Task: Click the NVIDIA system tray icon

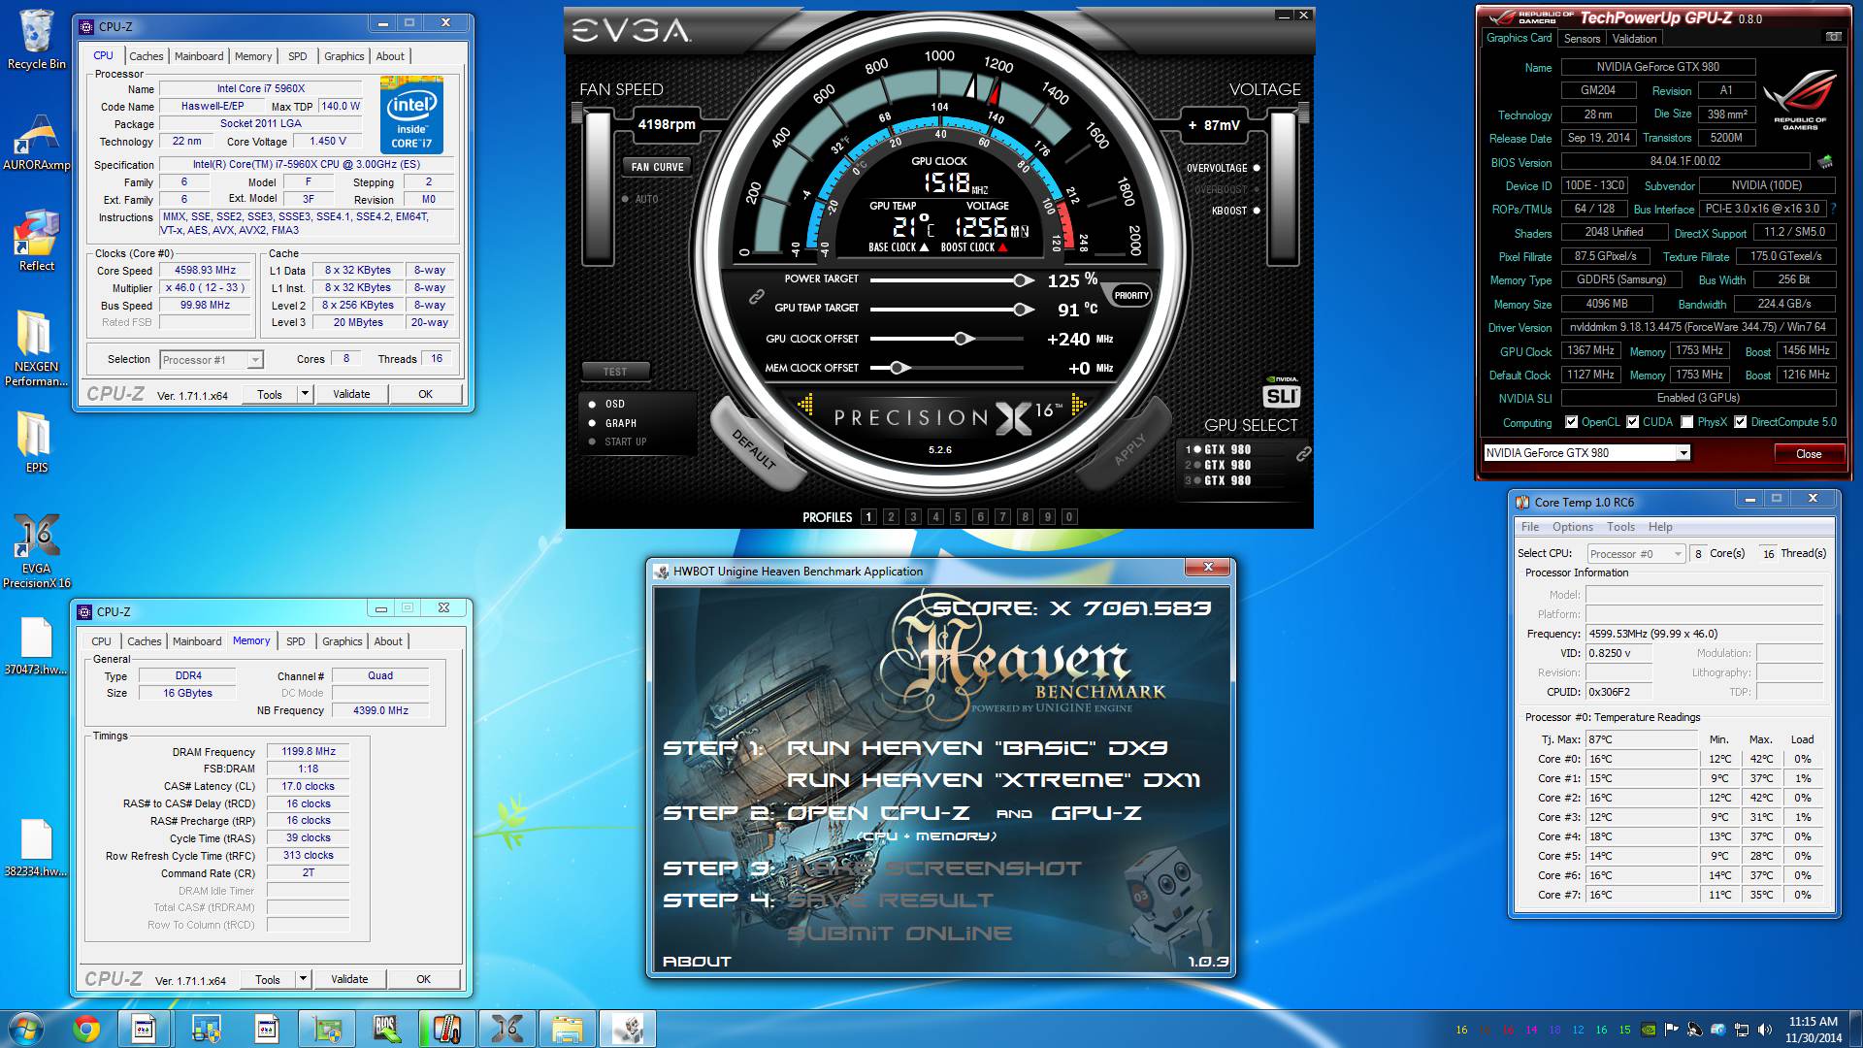Action: pyautogui.click(x=1649, y=1030)
